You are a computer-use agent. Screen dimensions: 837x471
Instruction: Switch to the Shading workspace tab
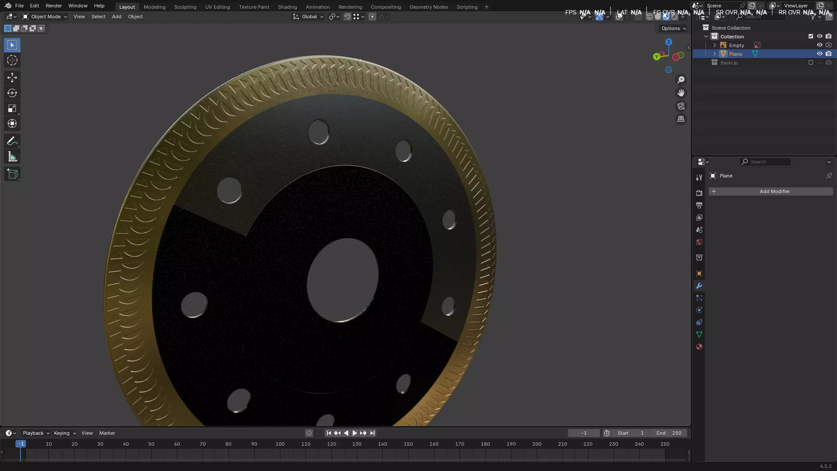coord(287,7)
